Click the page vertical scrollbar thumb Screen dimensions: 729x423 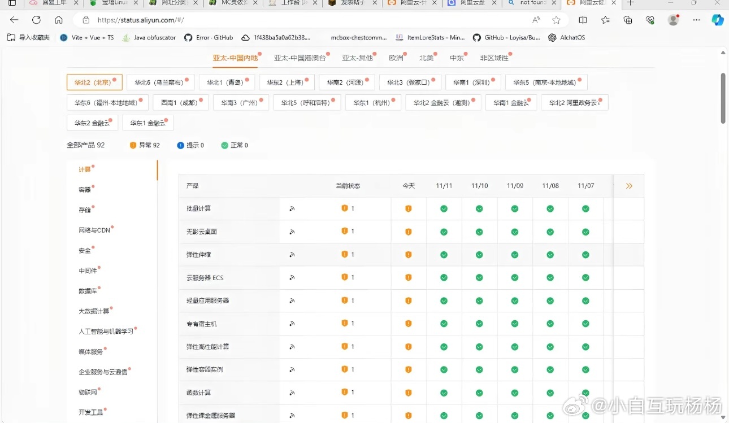tap(723, 98)
